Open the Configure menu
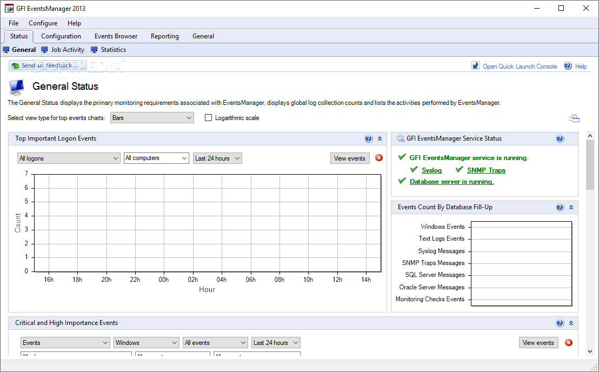Screen dimensions: 599x372 click(x=43, y=23)
